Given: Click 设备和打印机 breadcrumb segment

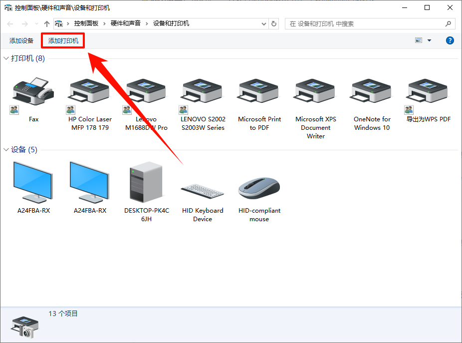Looking at the screenshot, I should pyautogui.click(x=171, y=23).
